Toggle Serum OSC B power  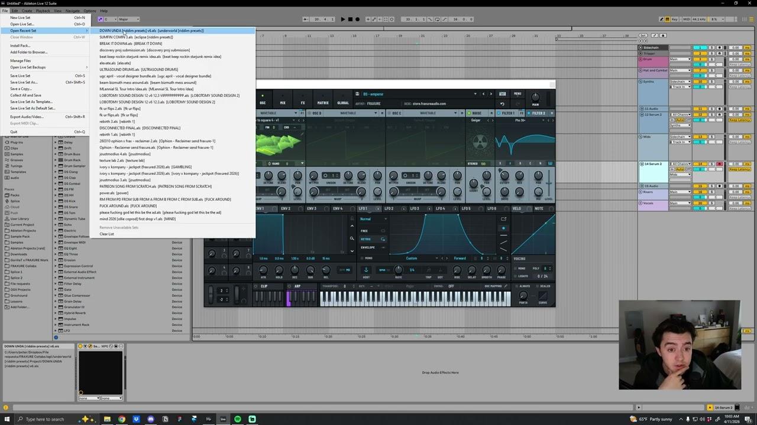(x=309, y=113)
